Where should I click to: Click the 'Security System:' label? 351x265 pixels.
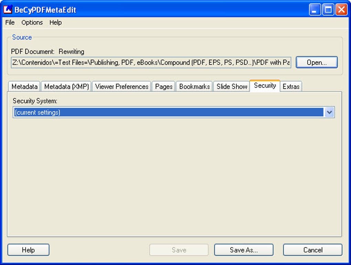click(35, 101)
